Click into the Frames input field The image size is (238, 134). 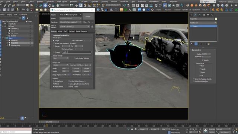[x=76, y=52]
